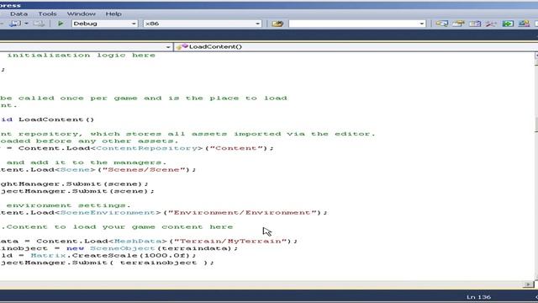Click the greyed redo icon in the toolbar
The width and height of the screenshot is (538, 303).
click(x=39, y=24)
